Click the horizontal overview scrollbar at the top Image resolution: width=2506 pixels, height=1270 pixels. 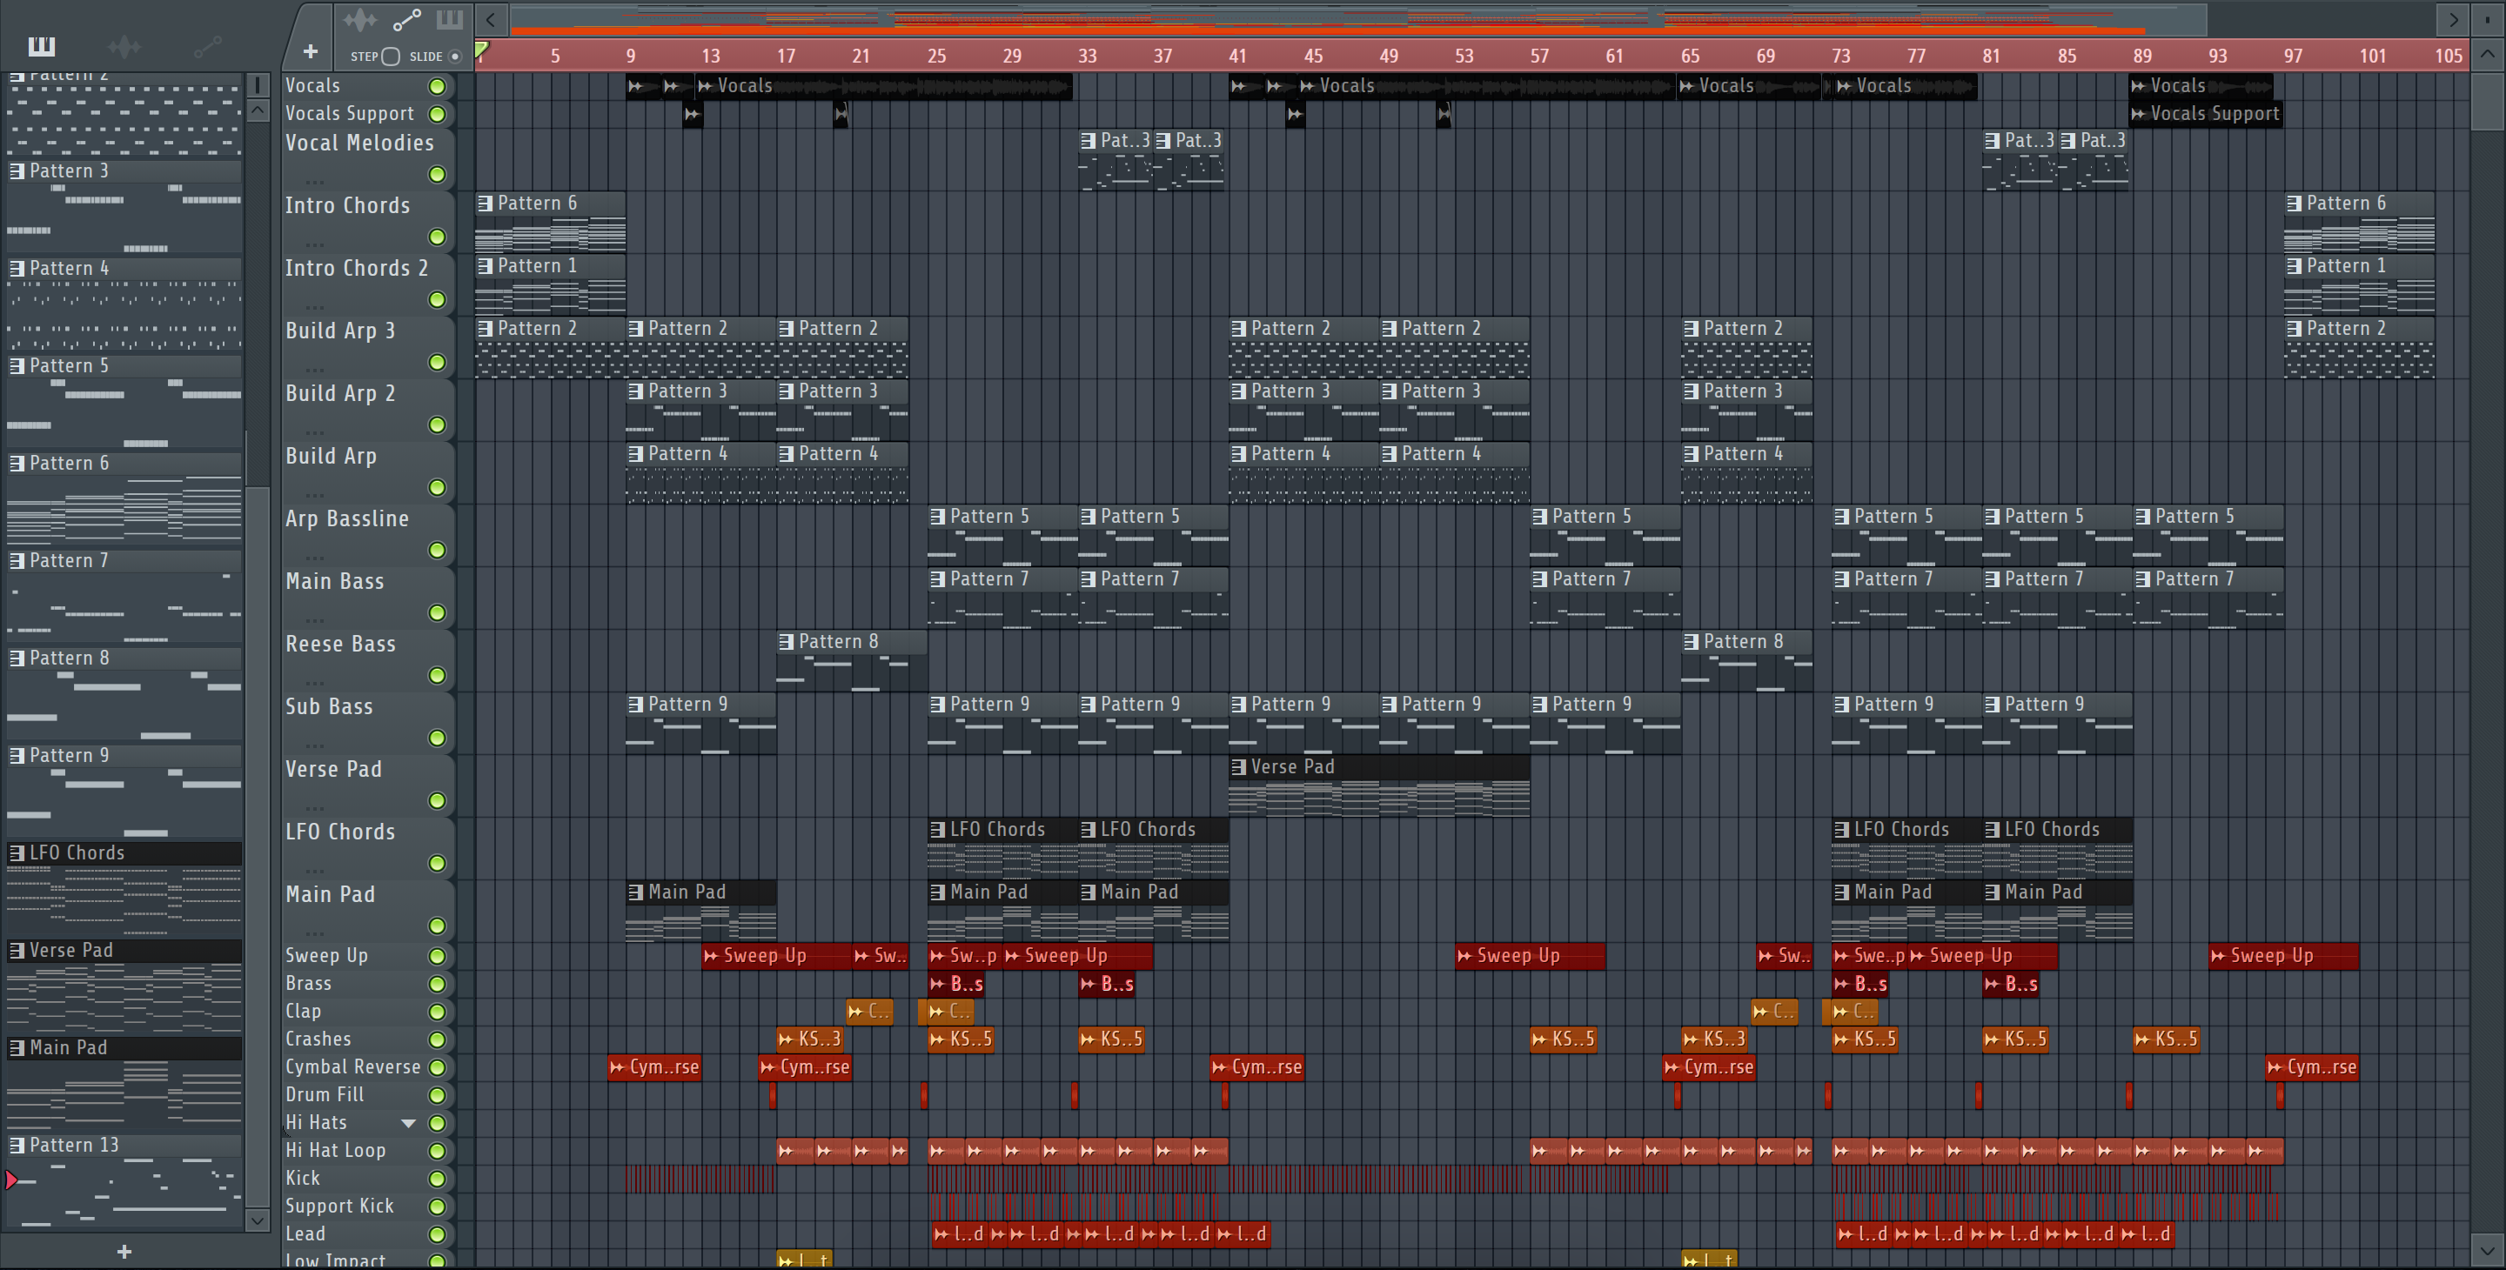pos(1358,18)
